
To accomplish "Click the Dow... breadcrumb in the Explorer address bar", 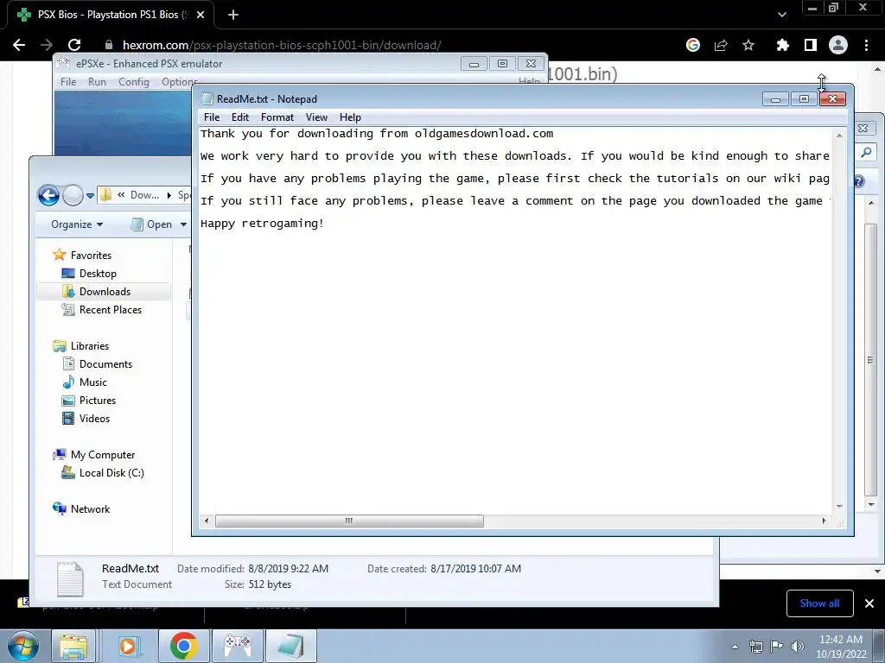I will pyautogui.click(x=144, y=195).
